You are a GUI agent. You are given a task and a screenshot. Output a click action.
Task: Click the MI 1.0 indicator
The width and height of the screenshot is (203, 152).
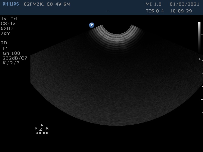153,4
